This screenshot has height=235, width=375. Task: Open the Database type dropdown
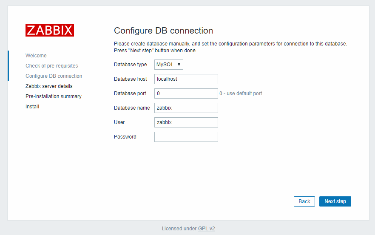tap(169, 65)
